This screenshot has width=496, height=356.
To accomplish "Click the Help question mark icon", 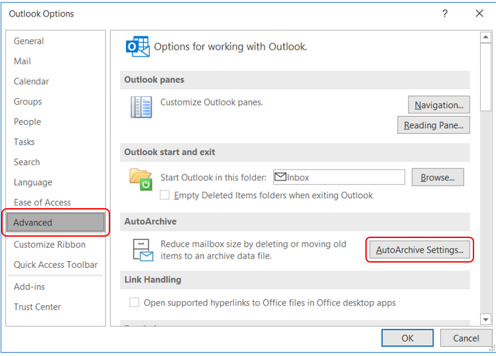I will point(445,14).
